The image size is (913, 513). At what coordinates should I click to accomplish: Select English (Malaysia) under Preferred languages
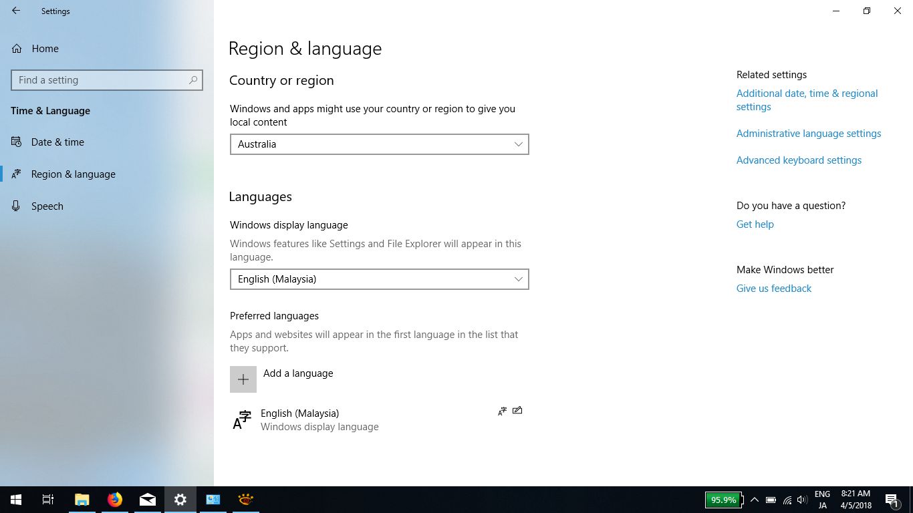pyautogui.click(x=300, y=419)
